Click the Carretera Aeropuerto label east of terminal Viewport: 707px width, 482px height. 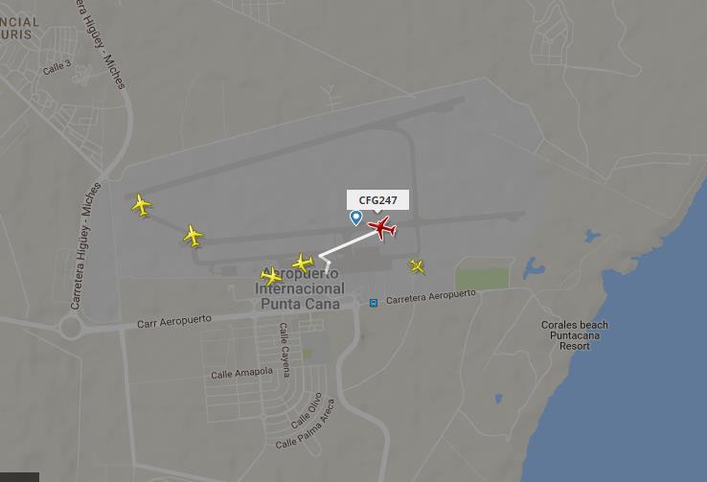[430, 297]
